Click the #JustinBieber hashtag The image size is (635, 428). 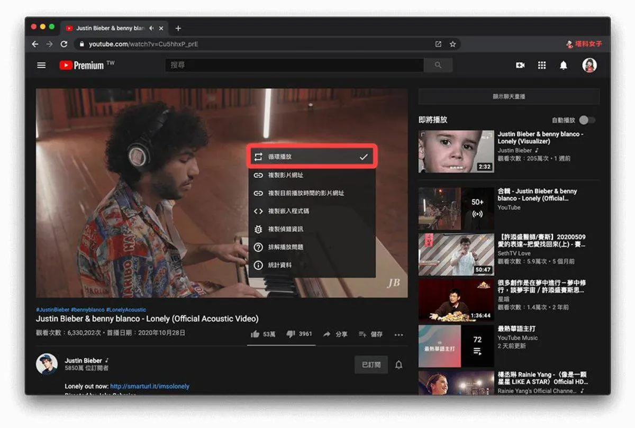(52, 309)
